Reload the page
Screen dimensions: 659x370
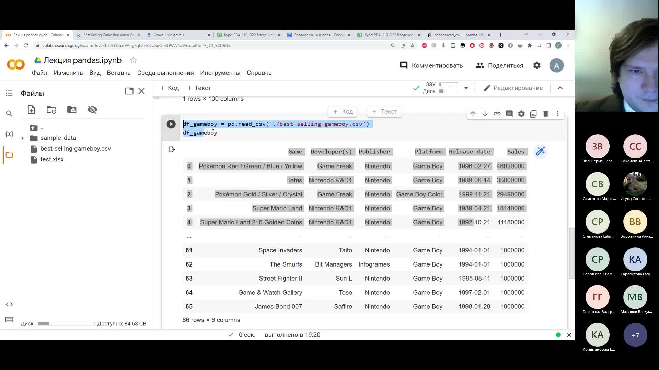click(26, 45)
